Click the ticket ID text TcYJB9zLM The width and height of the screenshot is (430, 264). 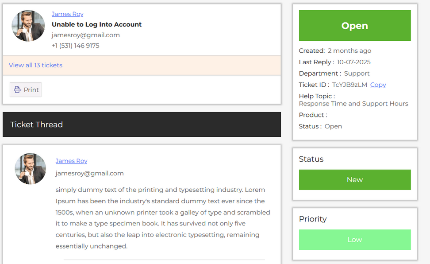[x=349, y=85]
